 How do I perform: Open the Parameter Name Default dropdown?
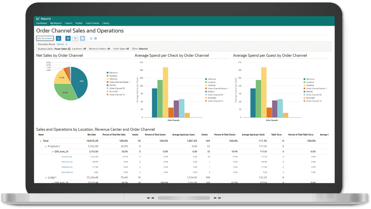pos(66,44)
